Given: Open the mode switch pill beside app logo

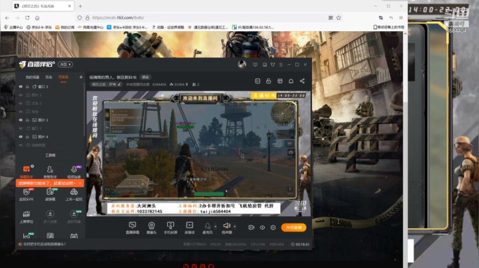Looking at the screenshot, I should point(65,64).
